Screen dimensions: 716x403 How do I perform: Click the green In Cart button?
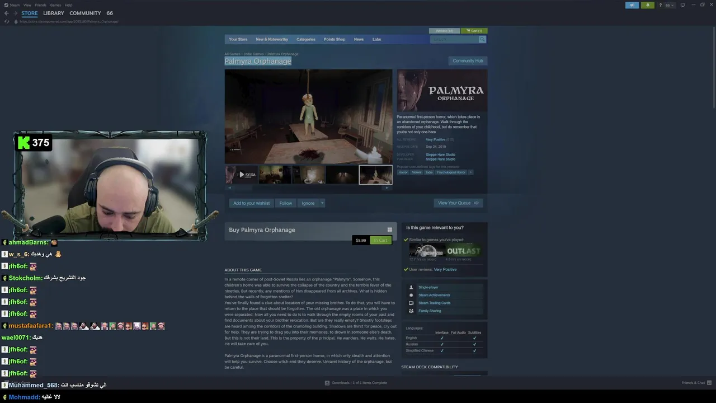pyautogui.click(x=380, y=240)
